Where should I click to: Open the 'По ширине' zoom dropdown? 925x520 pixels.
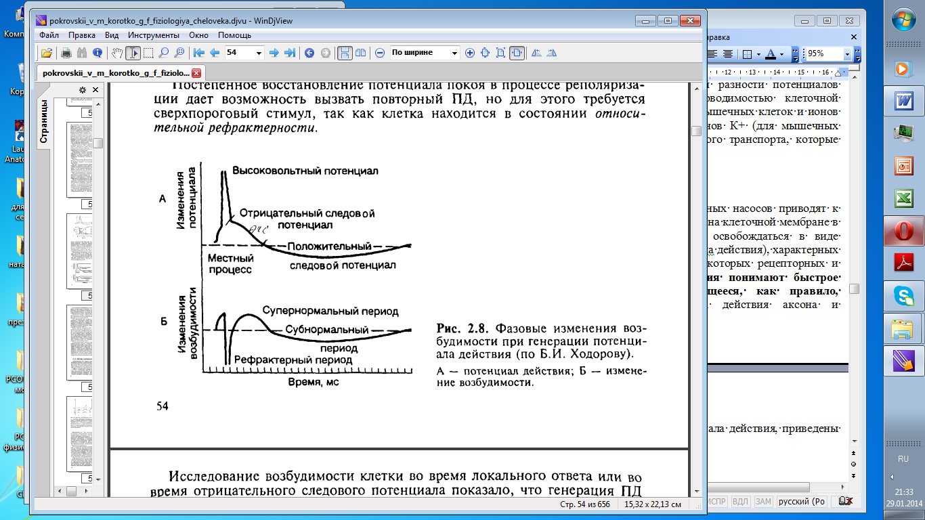click(454, 53)
